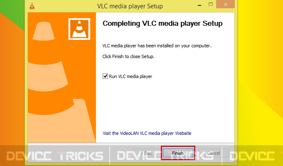Maximize the VLC Setup window
Image resolution: width=283 pixels, height=166 pixels.
click(x=210, y=4)
